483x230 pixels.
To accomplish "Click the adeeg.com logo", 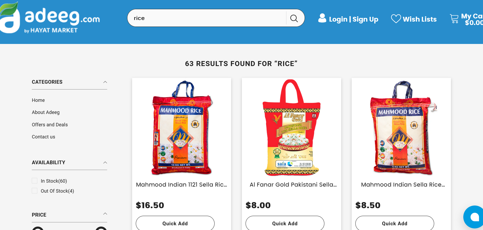I will (50, 18).
